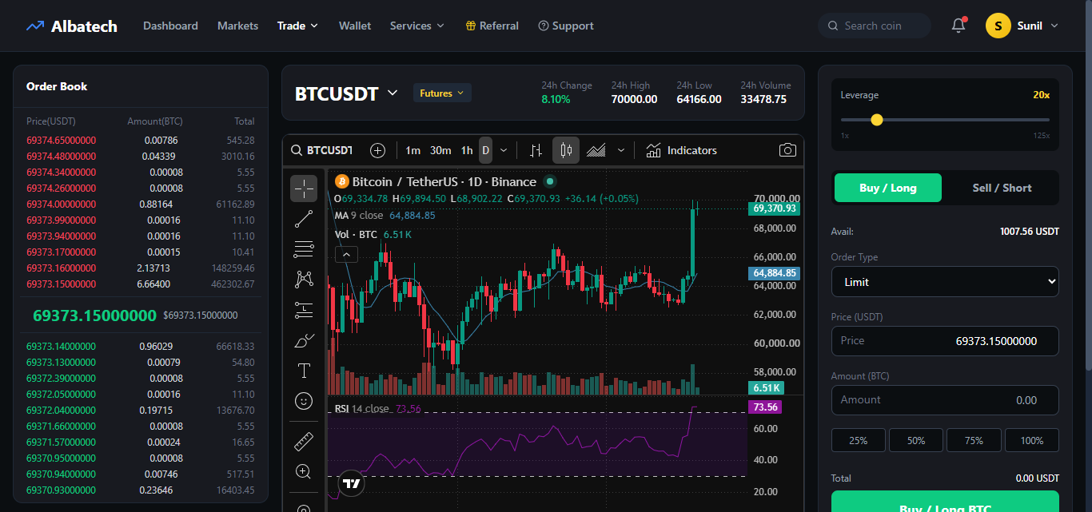Click the 69373.15000000 mid price

coord(94,316)
